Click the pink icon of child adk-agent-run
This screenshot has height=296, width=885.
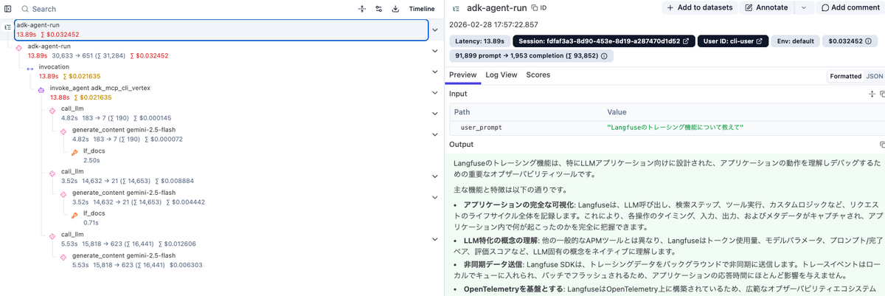click(x=19, y=47)
